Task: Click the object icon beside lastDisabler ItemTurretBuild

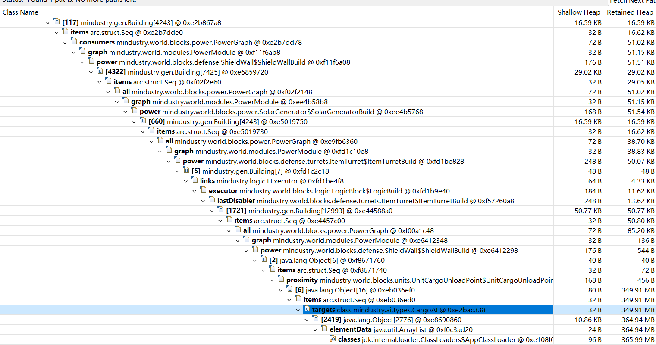Action: pyautogui.click(x=212, y=200)
